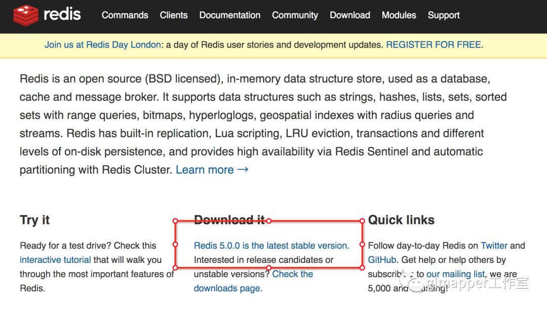
Task: Click the redis wordmark in the header
Action: (x=62, y=14)
